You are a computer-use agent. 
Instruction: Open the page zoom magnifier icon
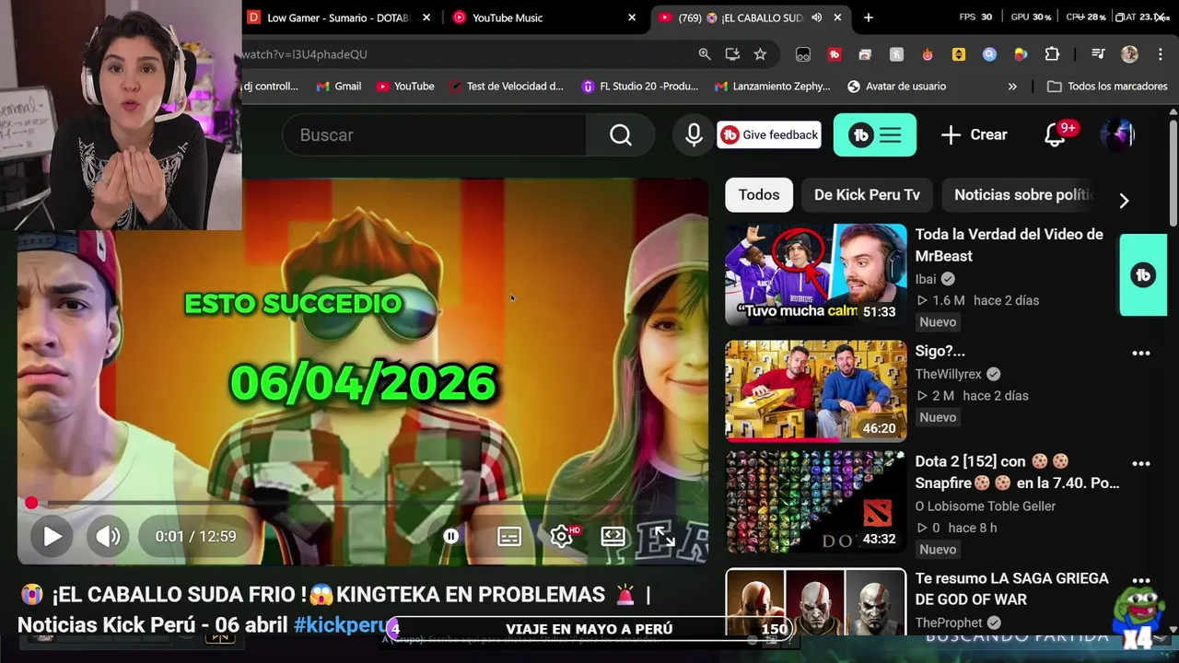point(705,54)
